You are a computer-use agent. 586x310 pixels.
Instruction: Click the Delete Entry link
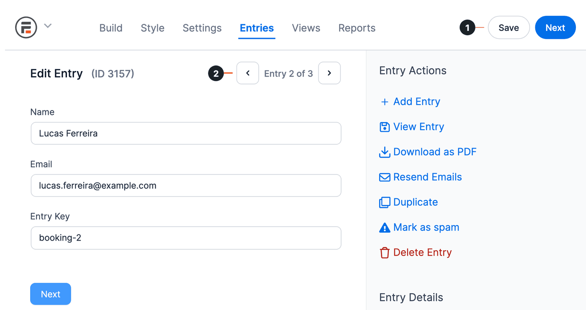(422, 252)
